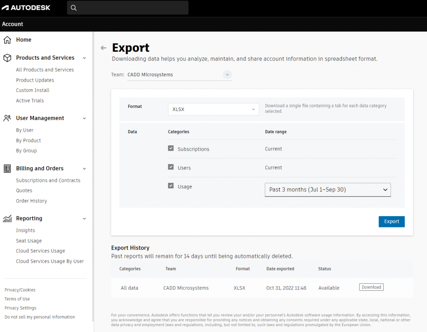
Task: Collapse the User Management section
Action: [84, 118]
